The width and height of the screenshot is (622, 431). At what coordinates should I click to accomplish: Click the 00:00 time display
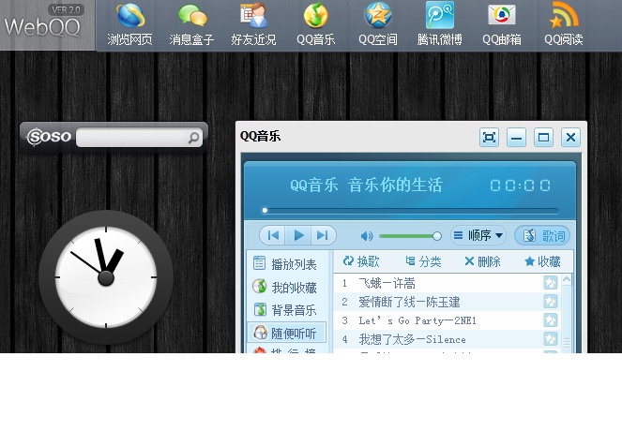520,186
